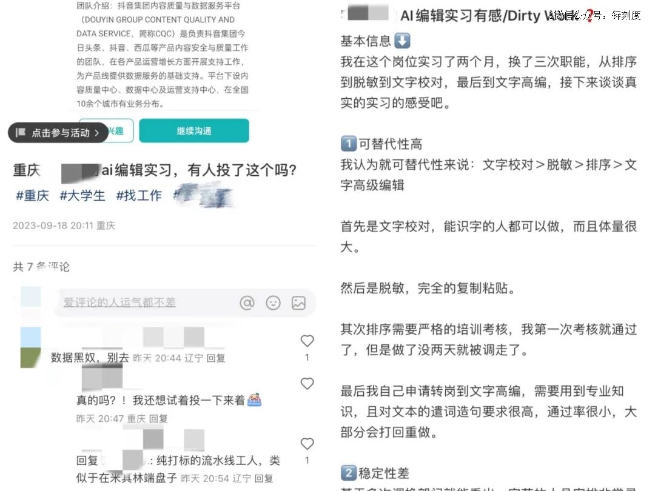This screenshot has width=655, height=491.
Task: Like the '纯打标的流水线工人' reply
Action: (x=307, y=443)
